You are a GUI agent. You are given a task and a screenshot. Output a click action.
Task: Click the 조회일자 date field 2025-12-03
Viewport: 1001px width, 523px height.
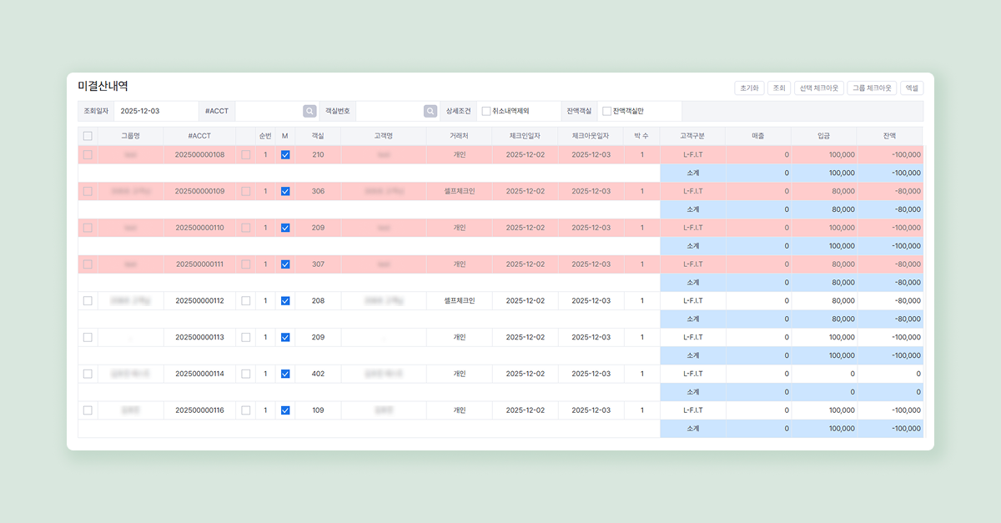pyautogui.click(x=155, y=111)
